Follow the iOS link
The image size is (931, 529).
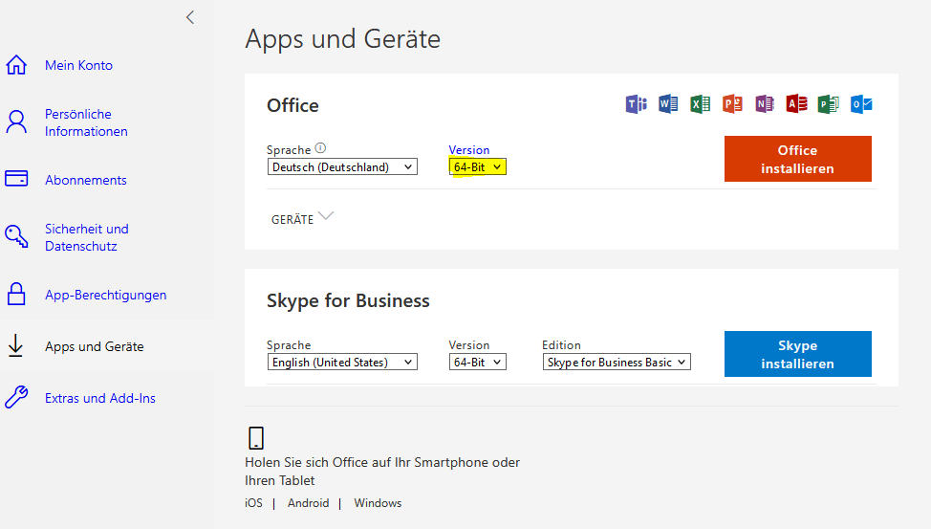click(253, 503)
